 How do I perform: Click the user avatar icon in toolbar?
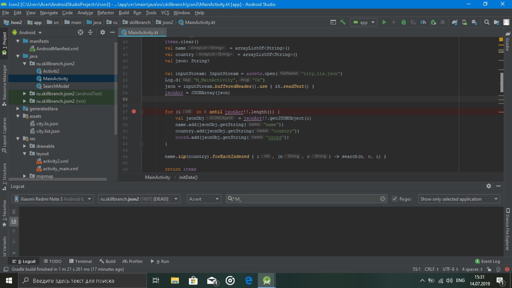point(506,22)
